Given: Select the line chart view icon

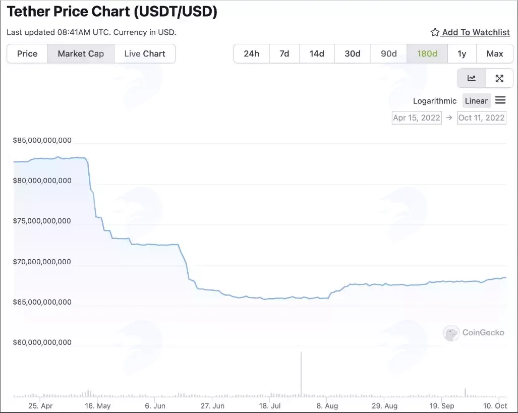Looking at the screenshot, I should click(x=472, y=78).
